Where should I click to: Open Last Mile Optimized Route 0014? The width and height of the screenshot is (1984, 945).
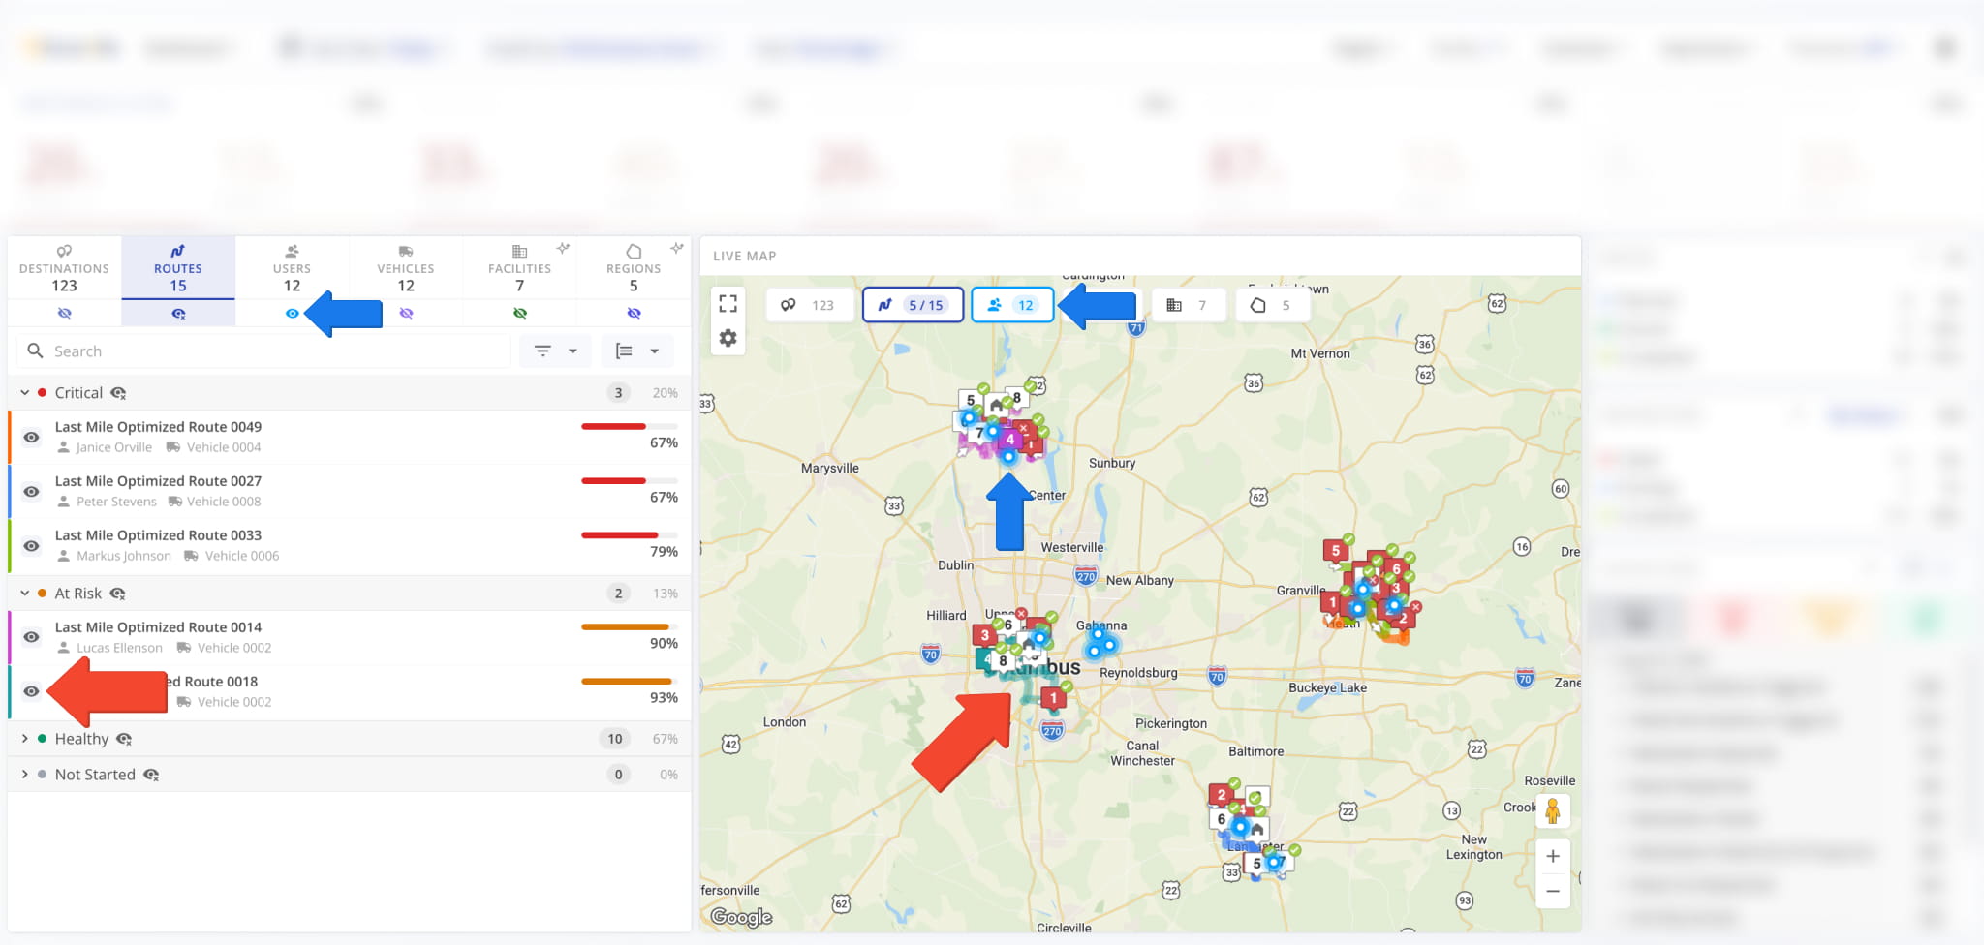click(x=158, y=626)
